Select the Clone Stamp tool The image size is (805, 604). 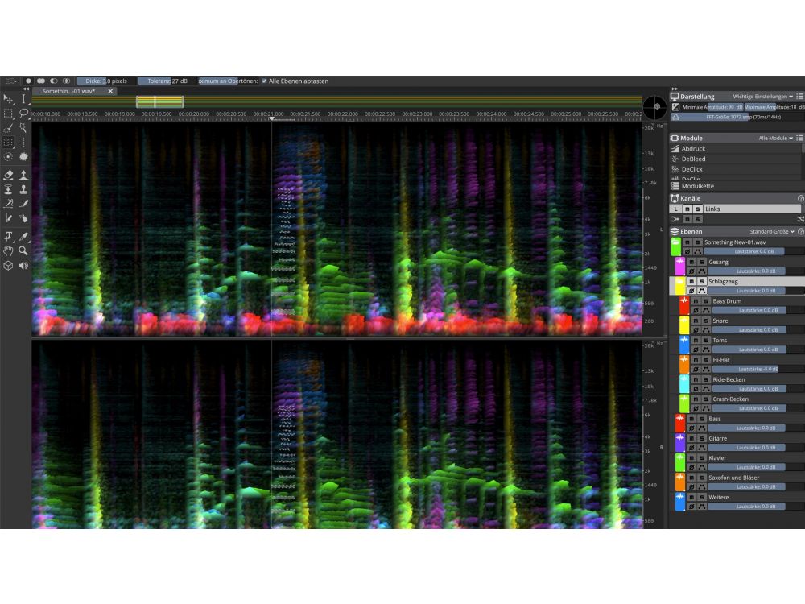(23, 189)
